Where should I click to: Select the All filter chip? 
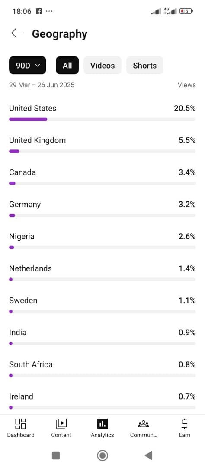tap(67, 65)
